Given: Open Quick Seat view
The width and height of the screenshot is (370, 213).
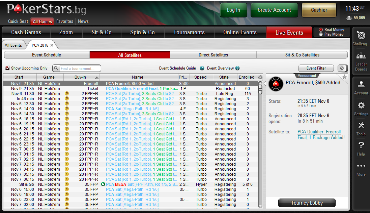Looking at the screenshot, I should point(18,21).
